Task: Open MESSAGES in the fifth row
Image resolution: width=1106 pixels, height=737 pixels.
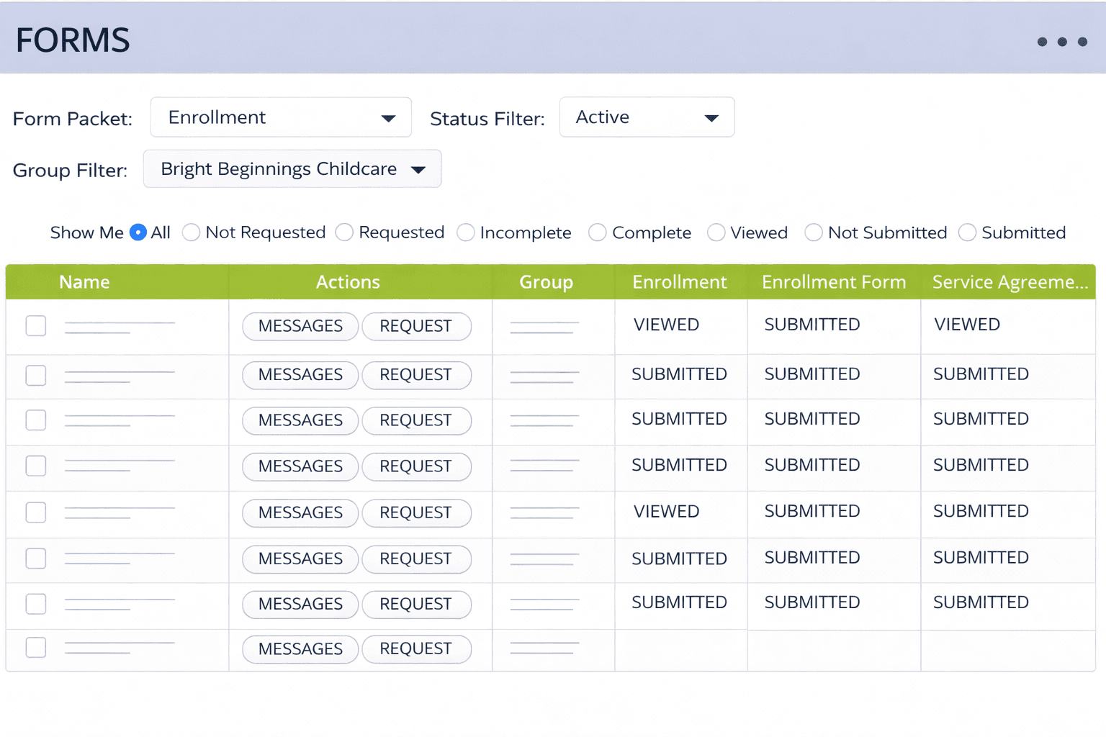Action: (x=300, y=512)
